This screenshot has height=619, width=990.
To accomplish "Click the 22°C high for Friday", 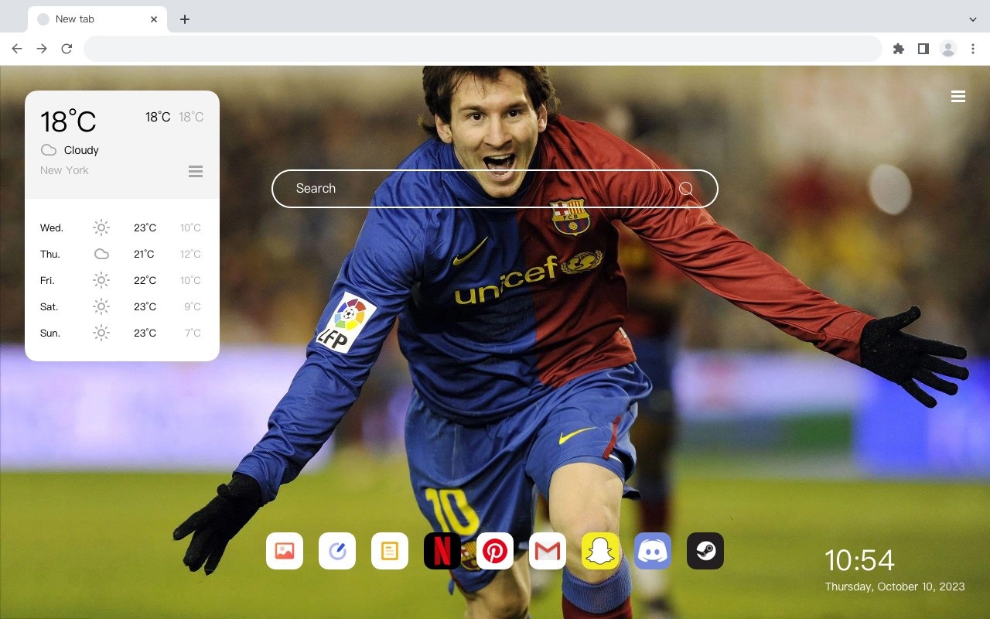I will 145,280.
